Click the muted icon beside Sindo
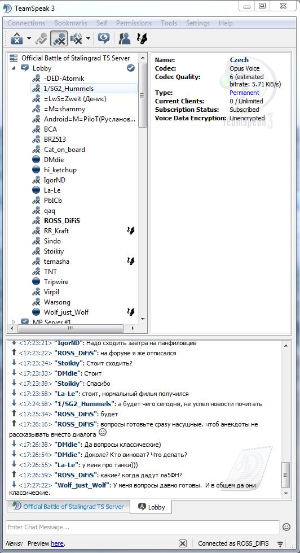This screenshot has height=553, width=300. click(x=36, y=241)
